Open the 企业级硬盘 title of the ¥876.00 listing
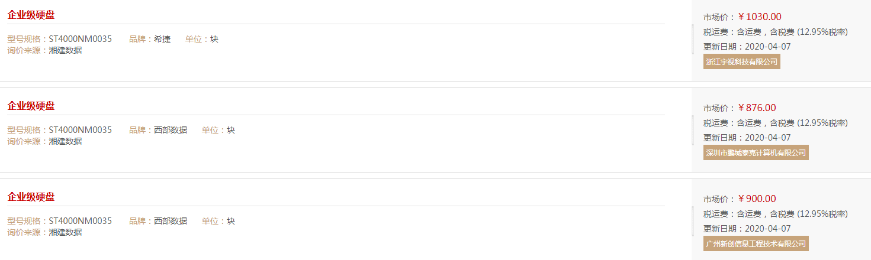871x260 pixels. (31, 106)
